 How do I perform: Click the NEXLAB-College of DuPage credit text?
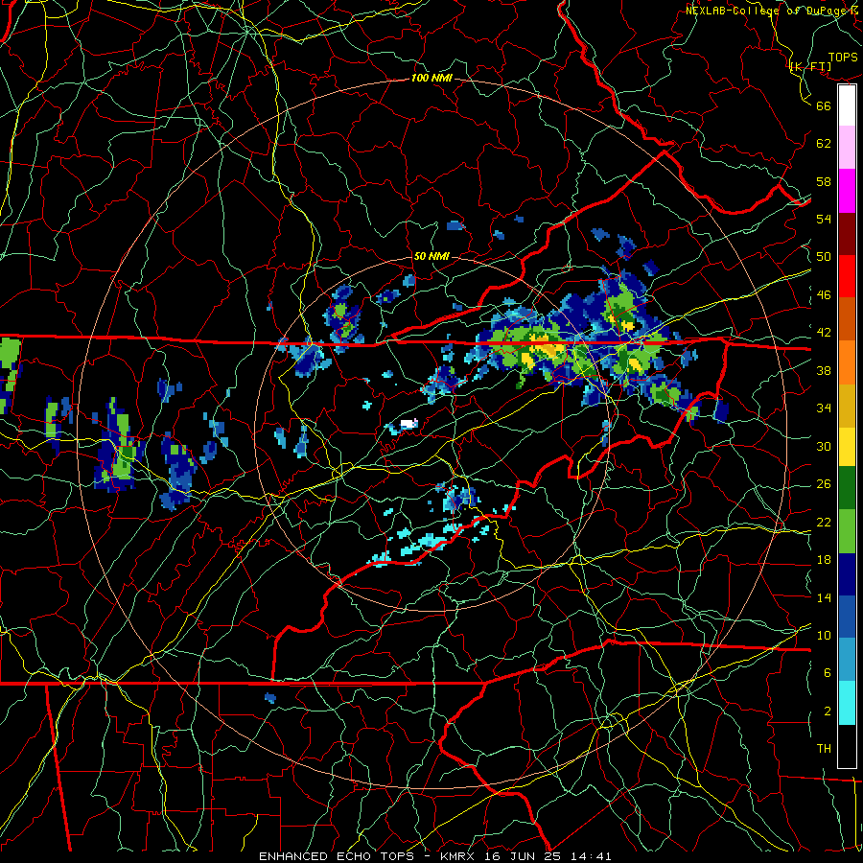coord(774,11)
